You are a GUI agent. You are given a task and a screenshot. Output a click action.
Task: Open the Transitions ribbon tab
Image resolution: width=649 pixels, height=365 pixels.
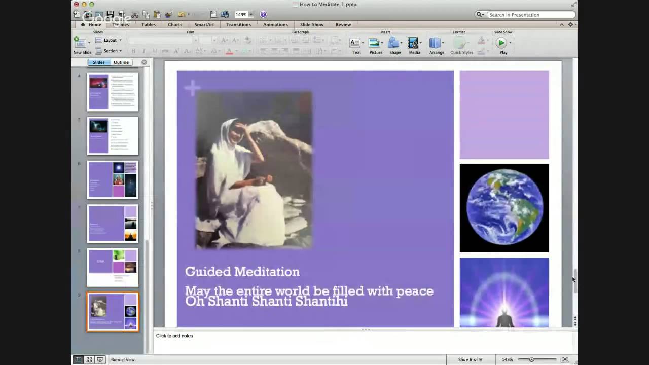click(x=238, y=25)
